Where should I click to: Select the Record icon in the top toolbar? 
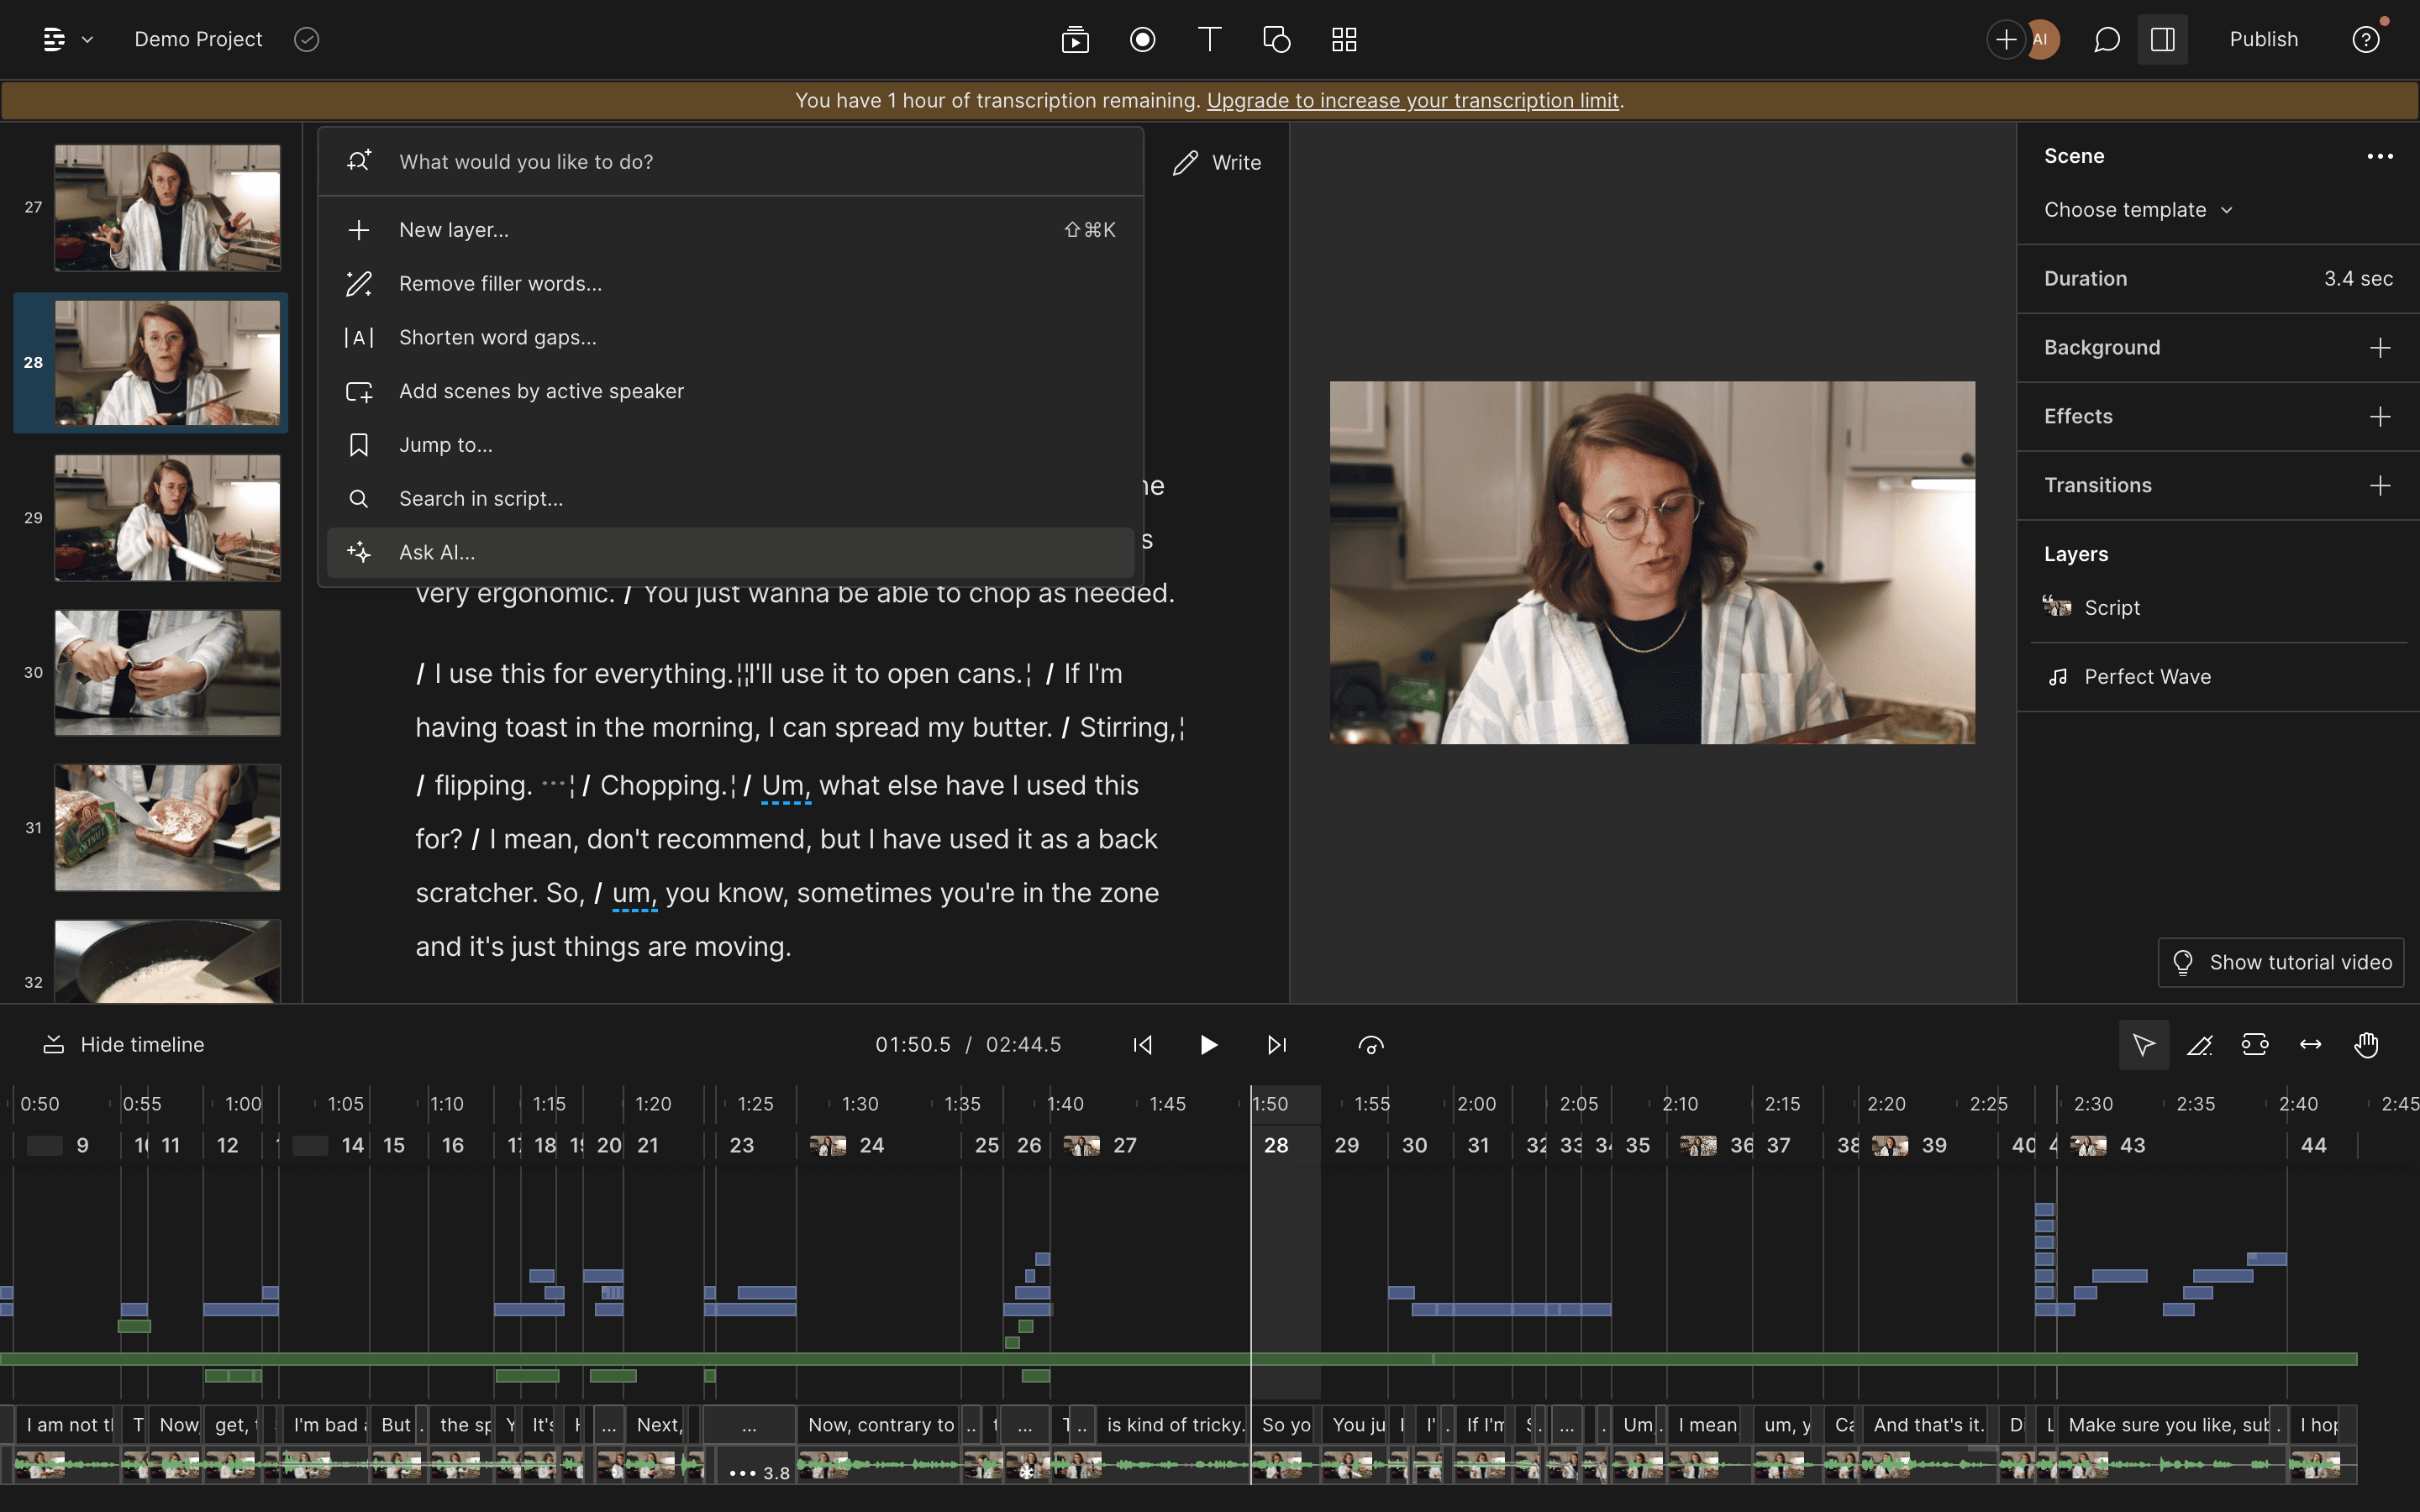[1141, 39]
